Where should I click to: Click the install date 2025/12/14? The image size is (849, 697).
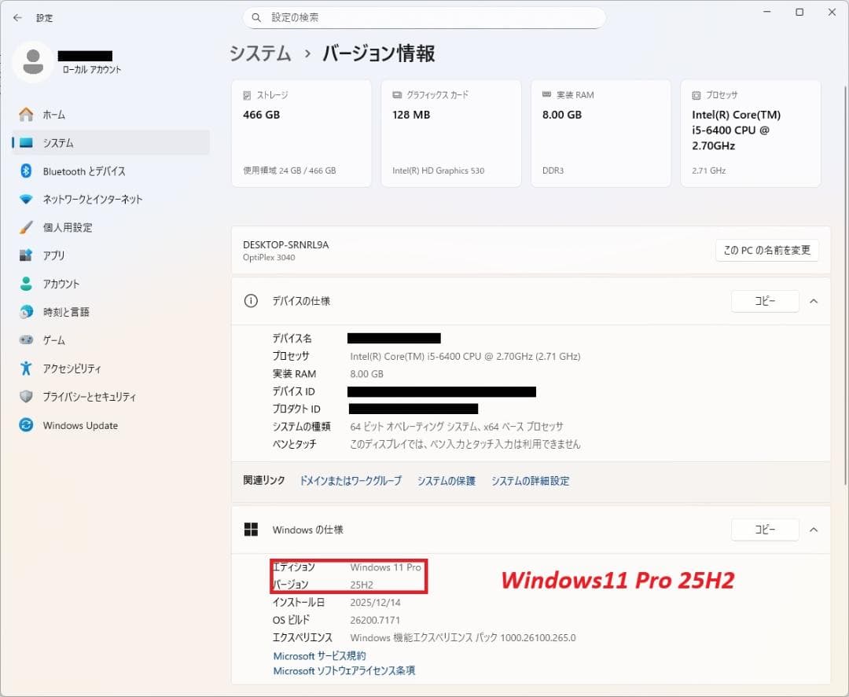click(x=375, y=602)
